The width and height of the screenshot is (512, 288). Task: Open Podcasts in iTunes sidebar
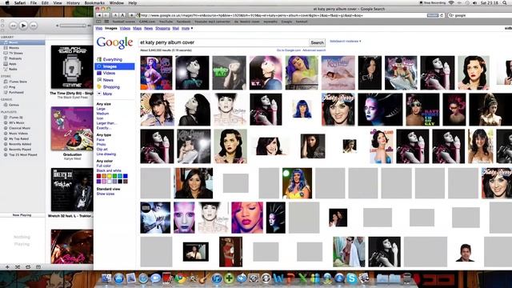[15, 58]
